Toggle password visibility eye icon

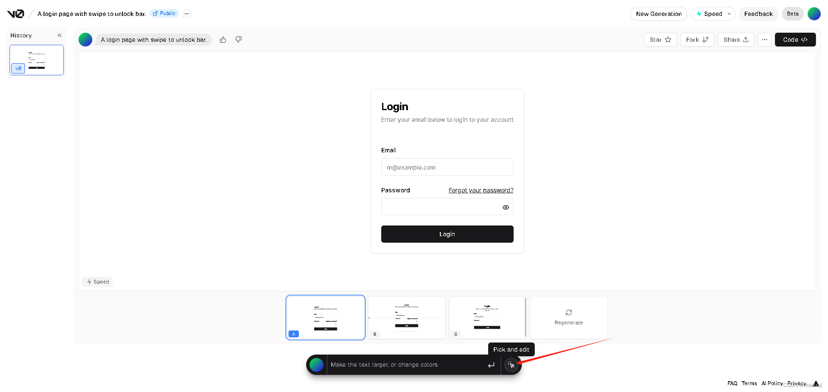point(506,207)
